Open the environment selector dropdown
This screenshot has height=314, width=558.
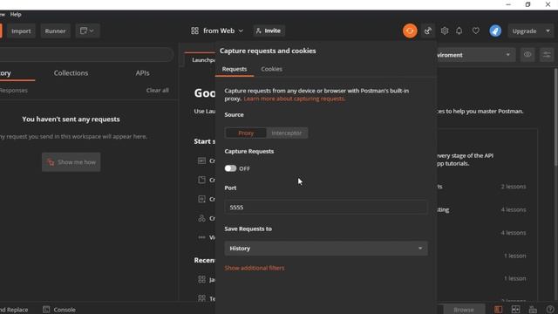click(476, 55)
